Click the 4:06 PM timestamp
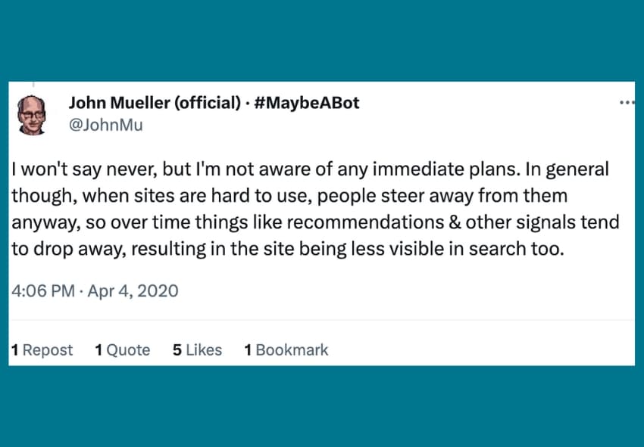Viewport: 644px width, 447px height. pyautogui.click(x=43, y=290)
